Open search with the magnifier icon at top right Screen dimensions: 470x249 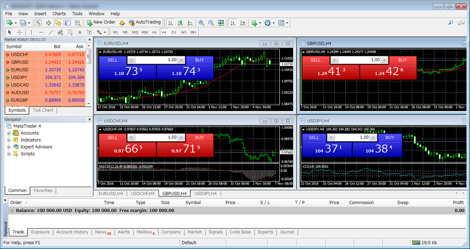coord(451,23)
